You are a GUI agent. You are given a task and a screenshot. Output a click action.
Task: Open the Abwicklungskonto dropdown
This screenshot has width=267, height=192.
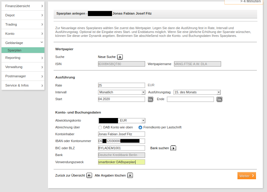(x=121, y=121)
